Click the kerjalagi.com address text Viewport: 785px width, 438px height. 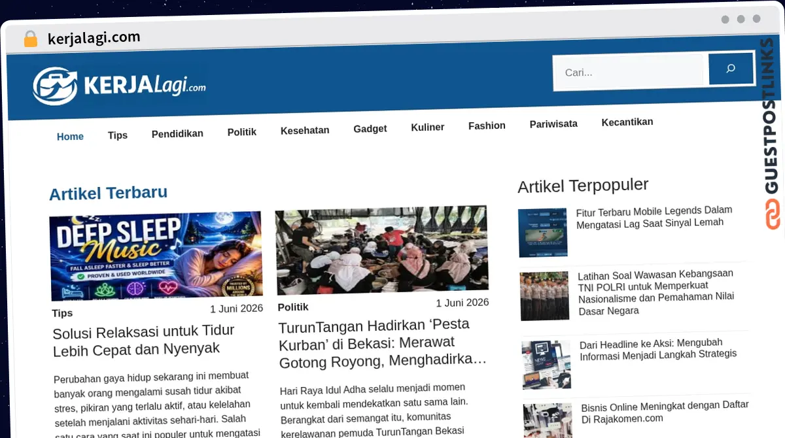click(x=94, y=38)
